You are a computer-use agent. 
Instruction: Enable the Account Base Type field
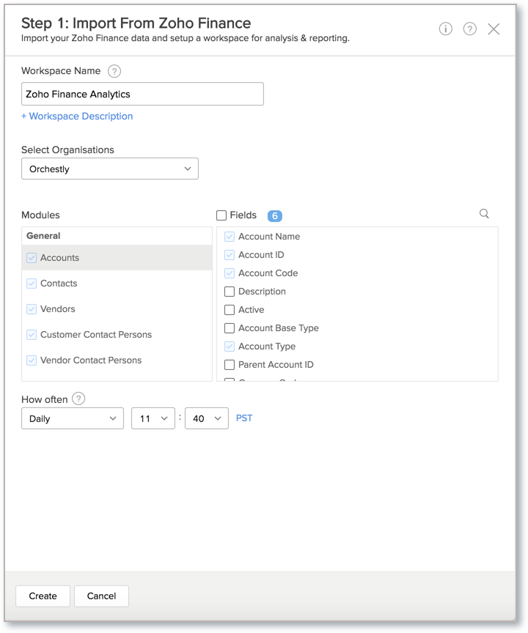click(228, 327)
